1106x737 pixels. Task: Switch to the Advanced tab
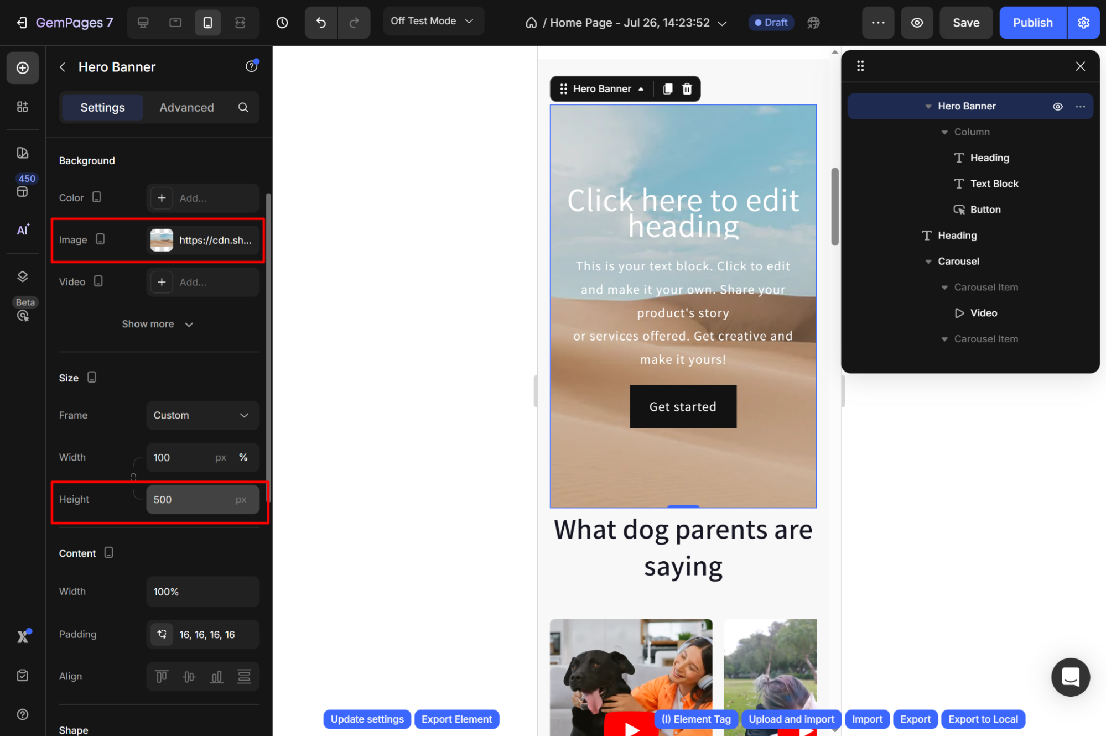pos(186,107)
